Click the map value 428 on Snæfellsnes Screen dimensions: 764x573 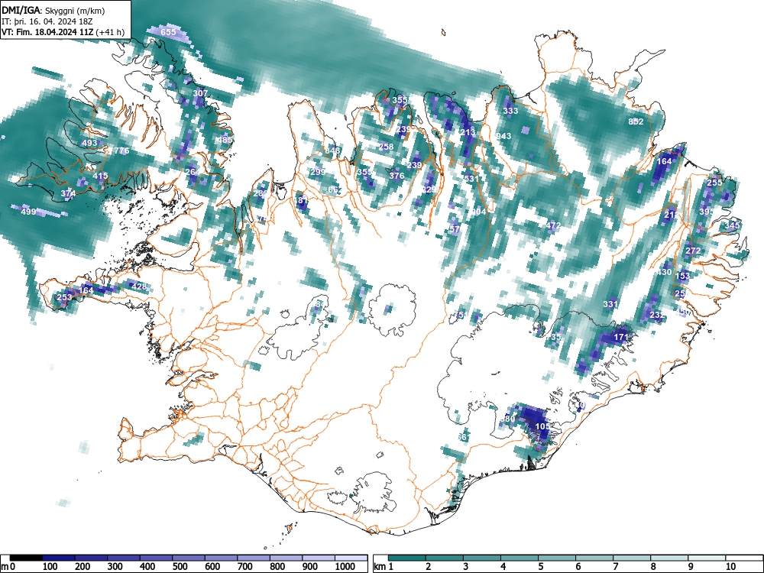(139, 286)
